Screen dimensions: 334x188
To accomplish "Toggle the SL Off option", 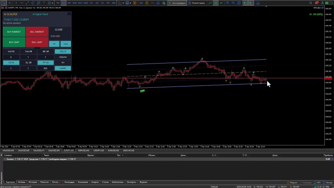I will pyautogui.click(x=28, y=63).
